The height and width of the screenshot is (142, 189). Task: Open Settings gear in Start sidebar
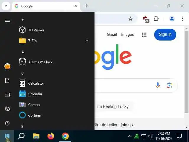point(7,109)
